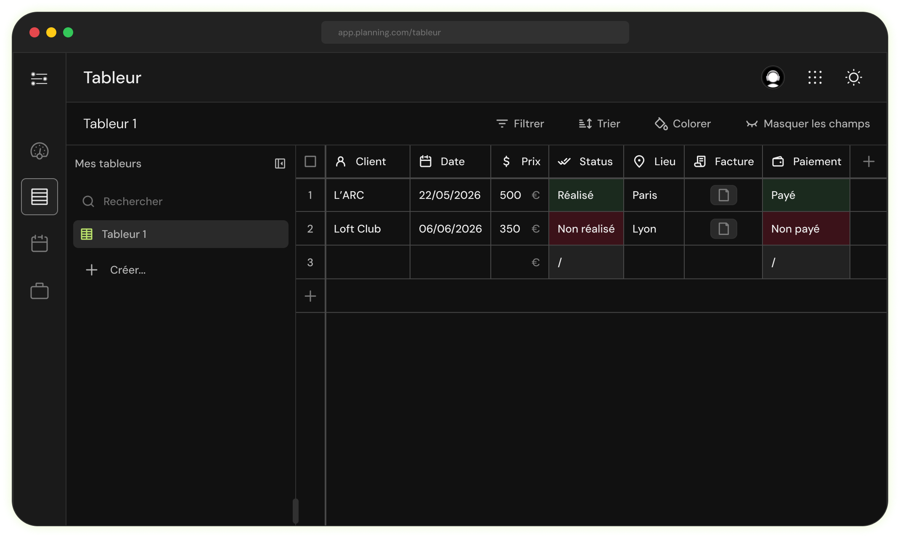The width and height of the screenshot is (900, 538).
Task: Open the Payé payment cell dropdown
Action: [806, 195]
